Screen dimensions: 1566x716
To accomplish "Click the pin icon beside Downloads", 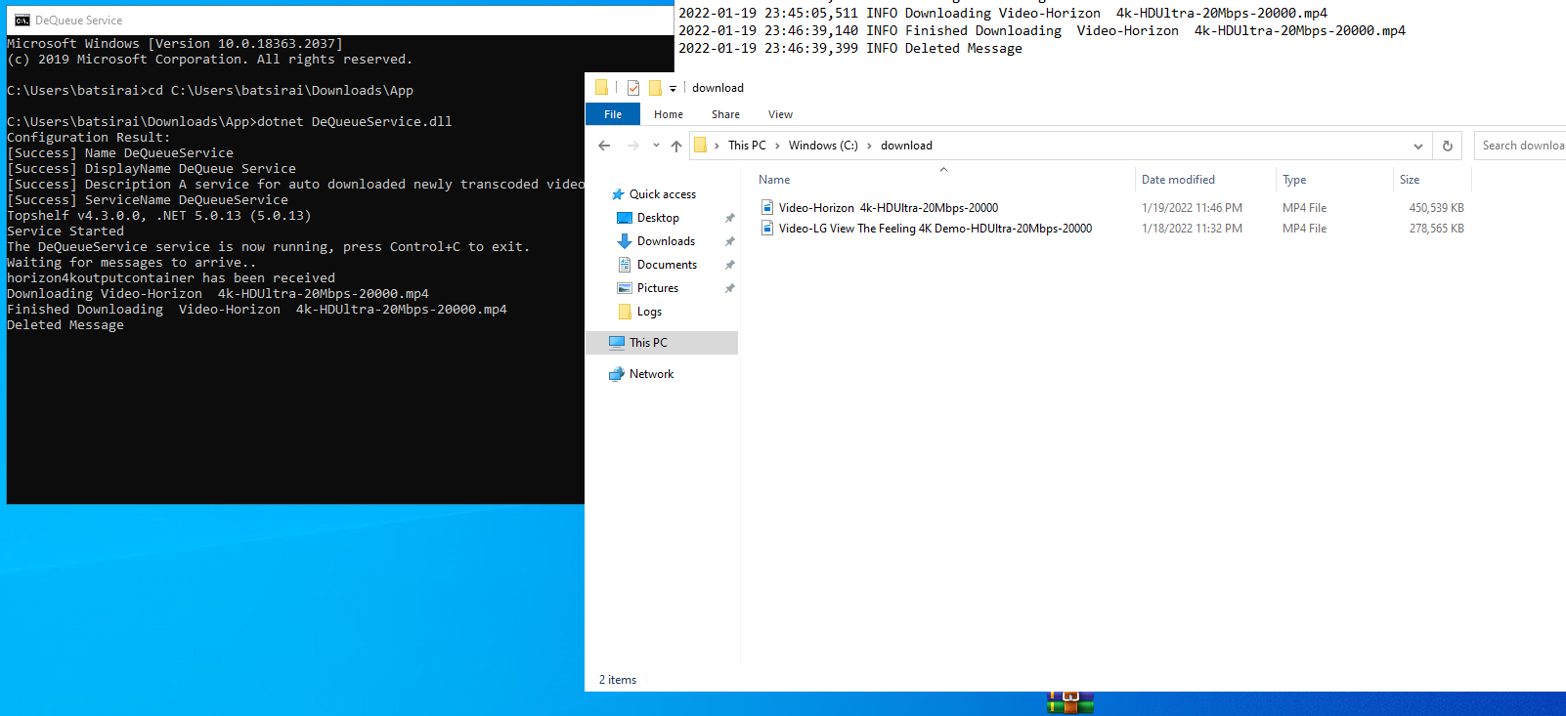I will pyautogui.click(x=729, y=241).
